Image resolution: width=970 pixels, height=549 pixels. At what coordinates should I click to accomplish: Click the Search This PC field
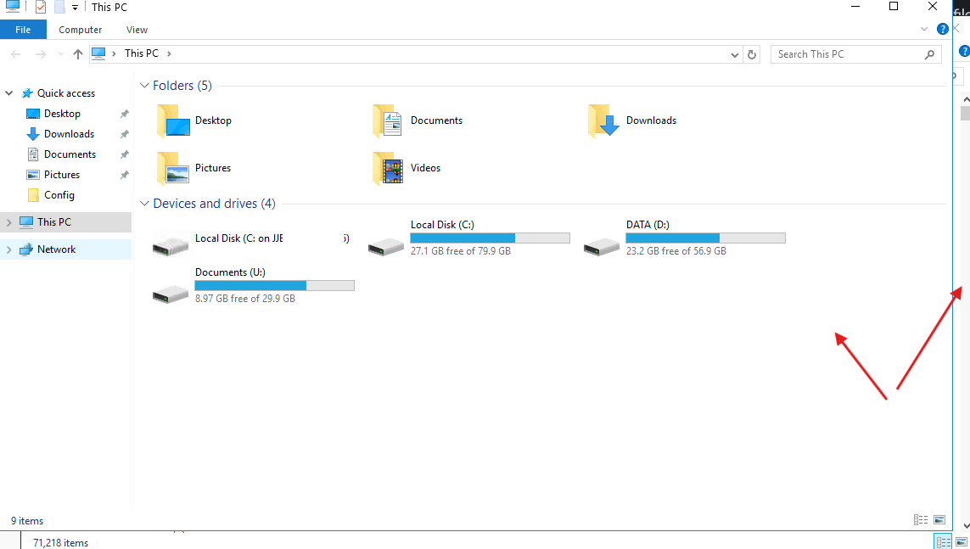pos(849,54)
